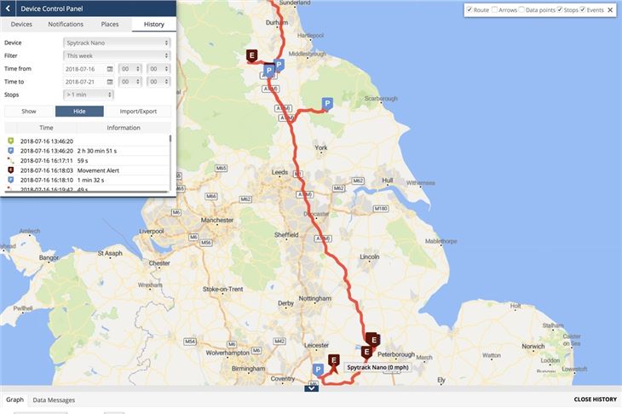Open the Filter dropdown showing This week

[117, 55]
